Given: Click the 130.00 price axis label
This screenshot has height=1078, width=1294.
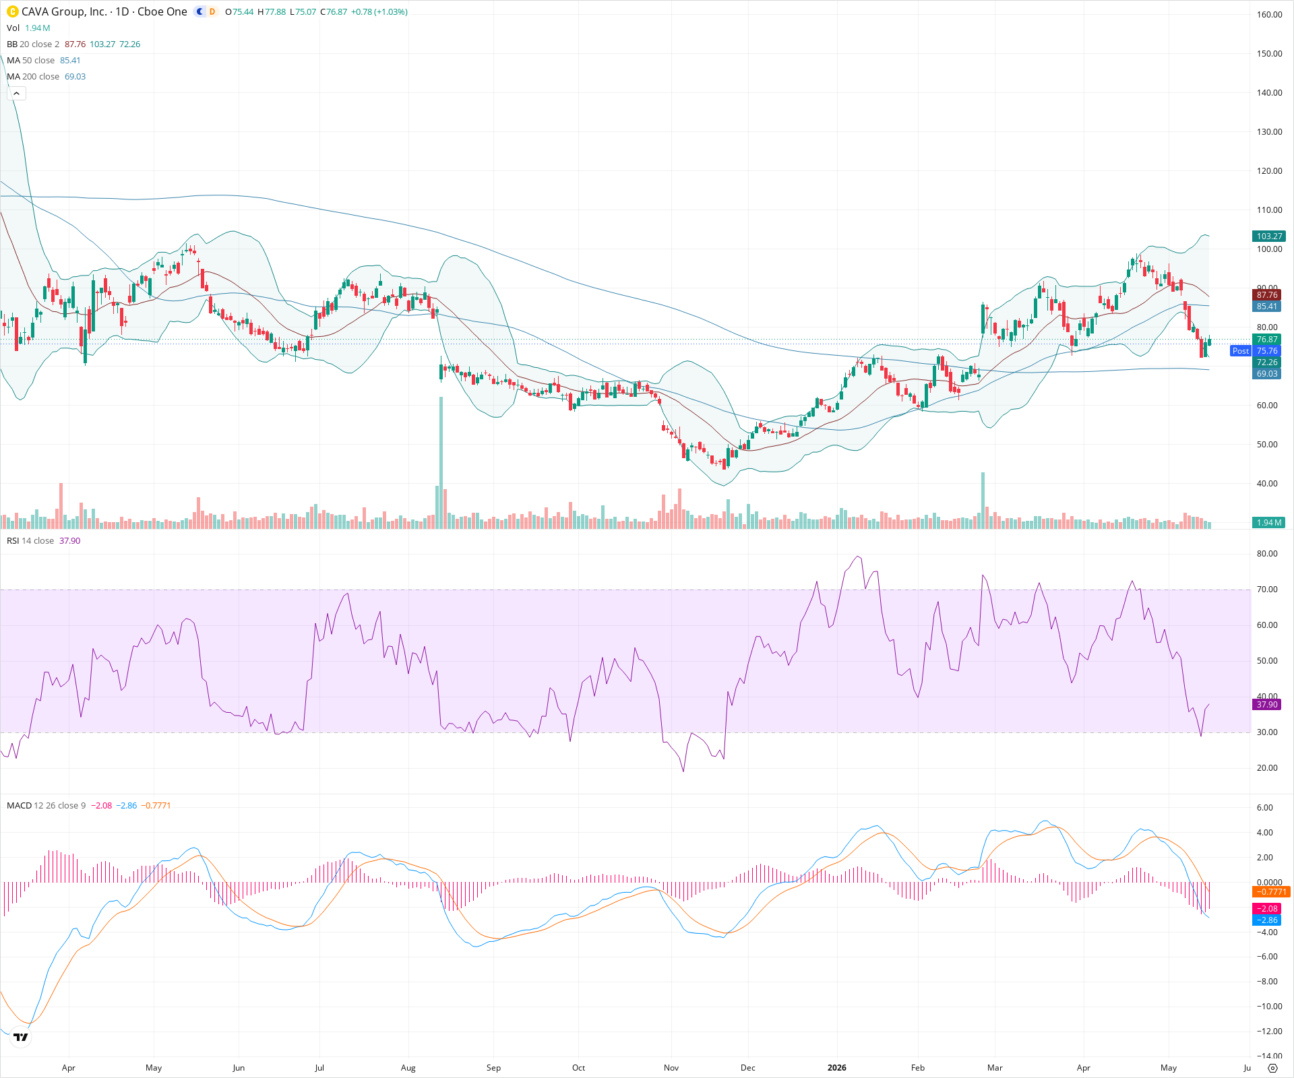Looking at the screenshot, I should 1269,132.
